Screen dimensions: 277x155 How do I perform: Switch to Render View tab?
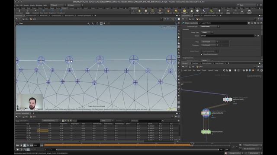click(44, 15)
